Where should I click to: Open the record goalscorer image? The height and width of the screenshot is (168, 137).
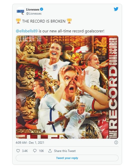point(67,87)
